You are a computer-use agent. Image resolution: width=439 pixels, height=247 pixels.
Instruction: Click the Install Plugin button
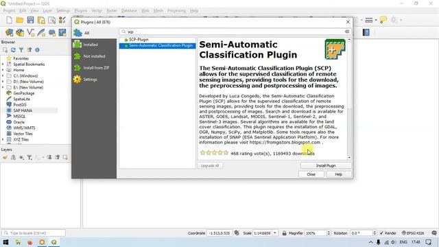(x=326, y=165)
